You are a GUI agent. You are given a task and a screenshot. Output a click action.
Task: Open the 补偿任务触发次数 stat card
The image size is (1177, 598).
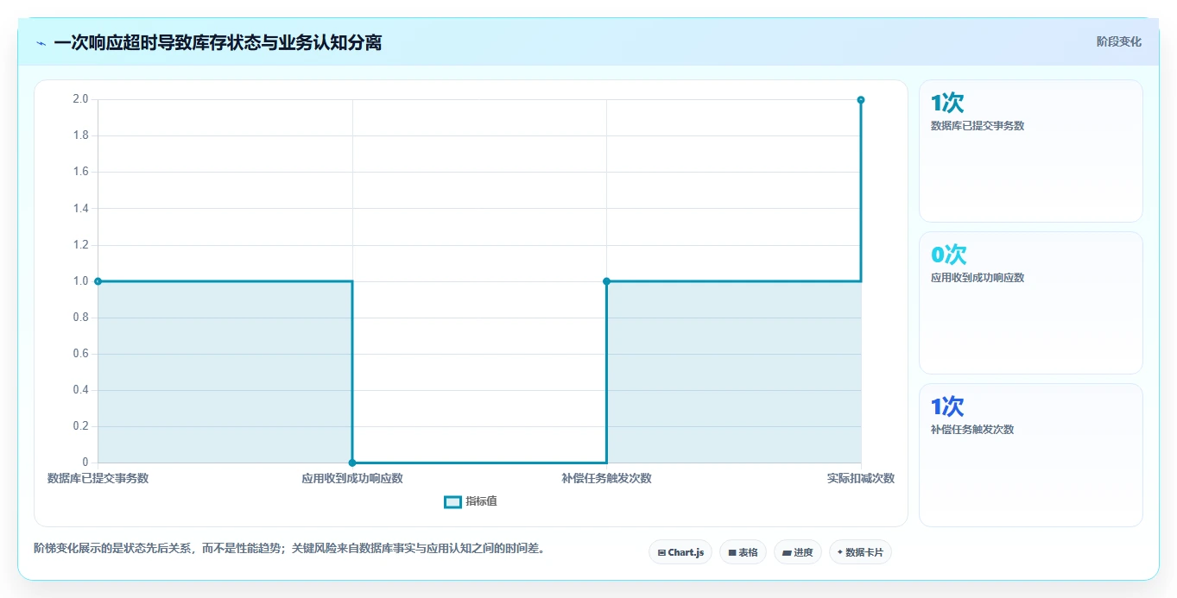coord(1031,455)
